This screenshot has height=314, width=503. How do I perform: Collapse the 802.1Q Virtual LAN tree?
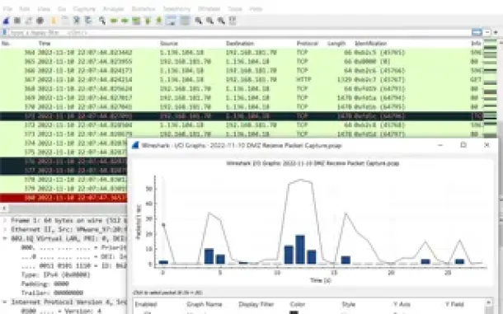[x=4, y=239]
